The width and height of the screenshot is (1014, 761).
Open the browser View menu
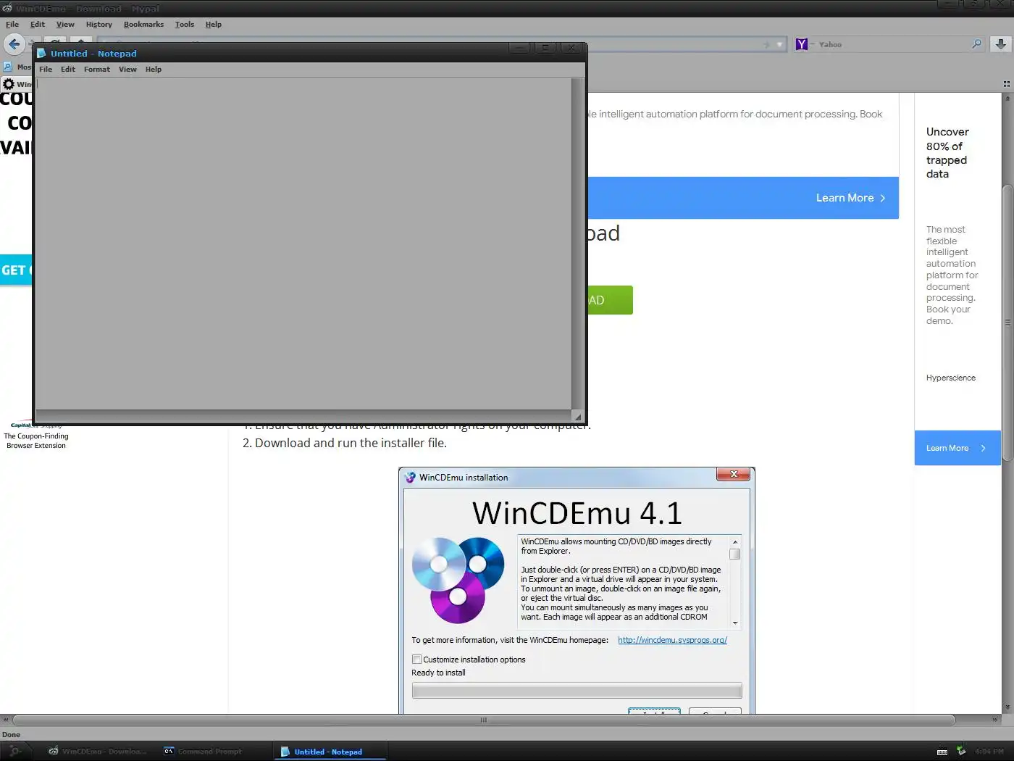point(65,24)
